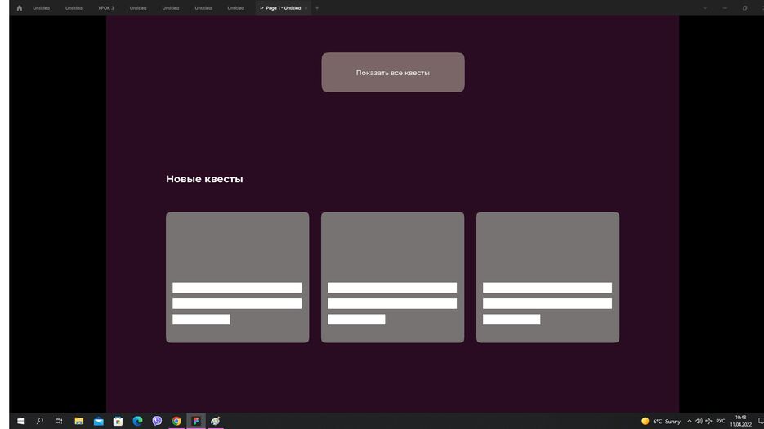Open the Figma home screen icon
The height and width of the screenshot is (429, 764).
[20, 8]
